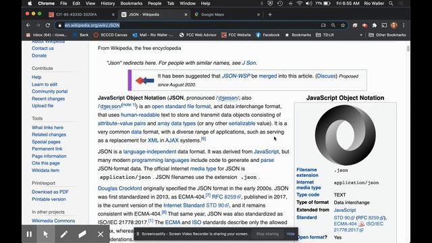The height and width of the screenshot is (243, 432).
Task: Open the attribute–value pairs link
Action: 122,124
